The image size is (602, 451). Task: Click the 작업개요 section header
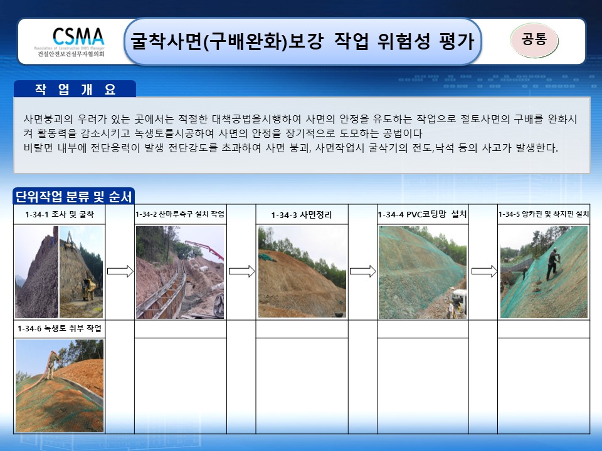[75, 89]
